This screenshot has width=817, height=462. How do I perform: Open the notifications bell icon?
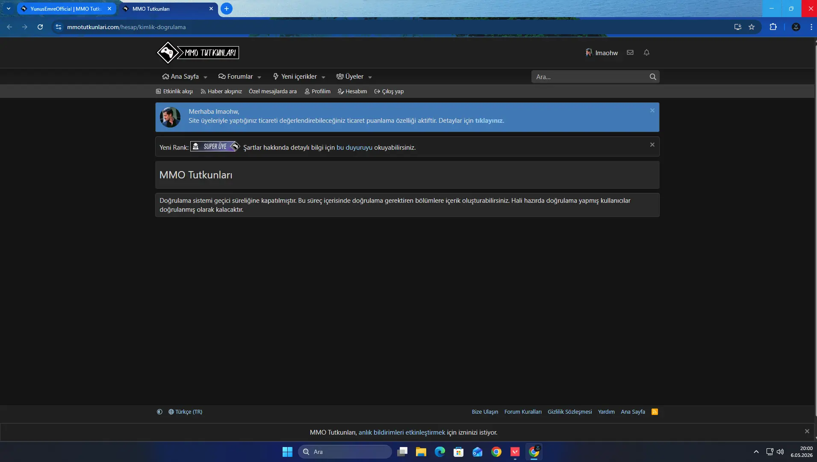point(646,53)
